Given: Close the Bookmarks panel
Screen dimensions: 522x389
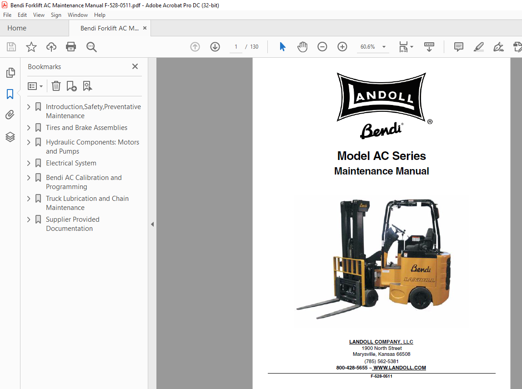Looking at the screenshot, I should pos(135,66).
